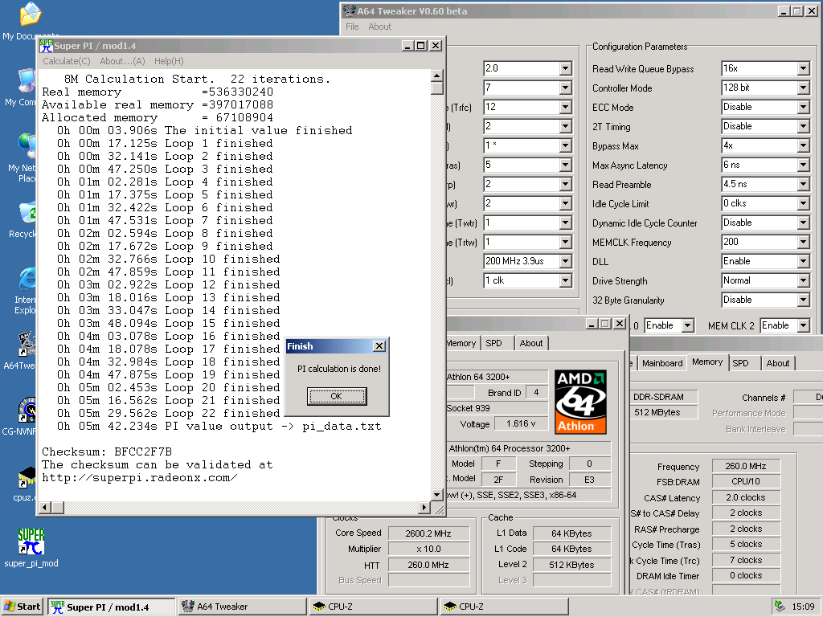Viewport: 823px width, 617px height.
Task: Expand the 200 MHz 3.9us dropdown
Action: click(565, 261)
